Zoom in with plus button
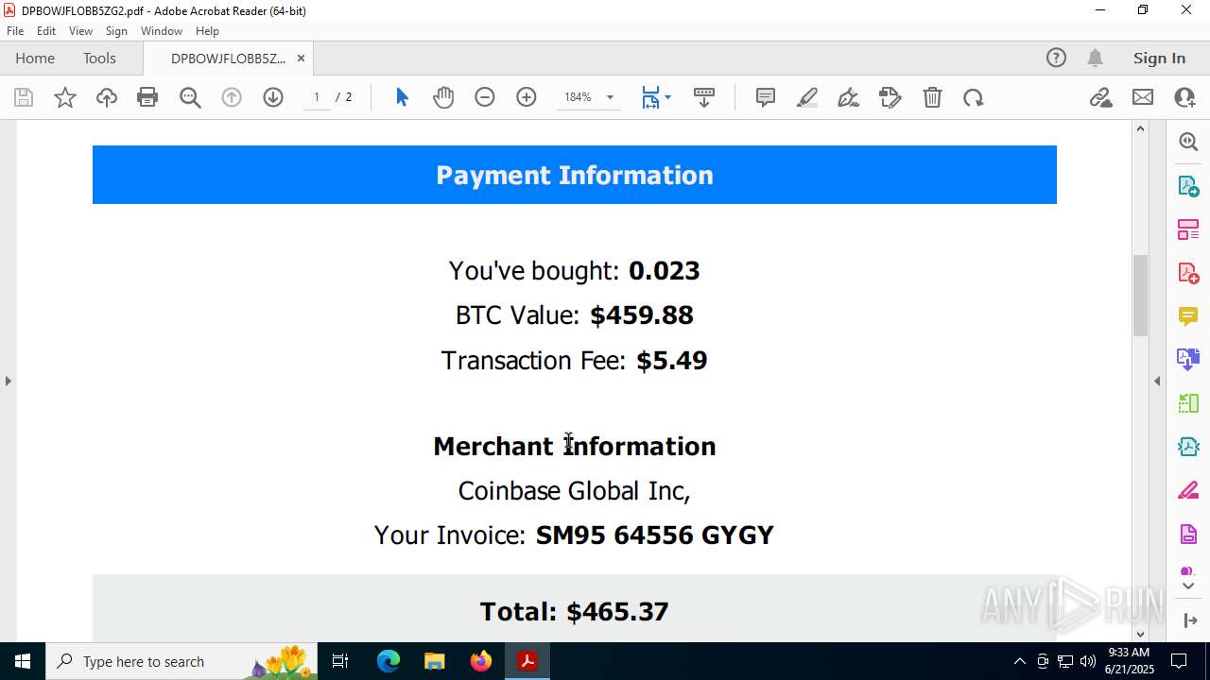Image resolution: width=1210 pixels, height=680 pixels. 527,97
